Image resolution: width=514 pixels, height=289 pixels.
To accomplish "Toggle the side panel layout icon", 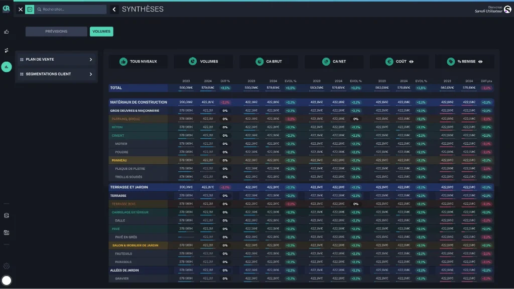I will click(30, 10).
